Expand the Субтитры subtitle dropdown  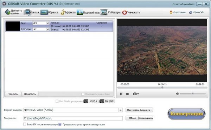[48, 29]
